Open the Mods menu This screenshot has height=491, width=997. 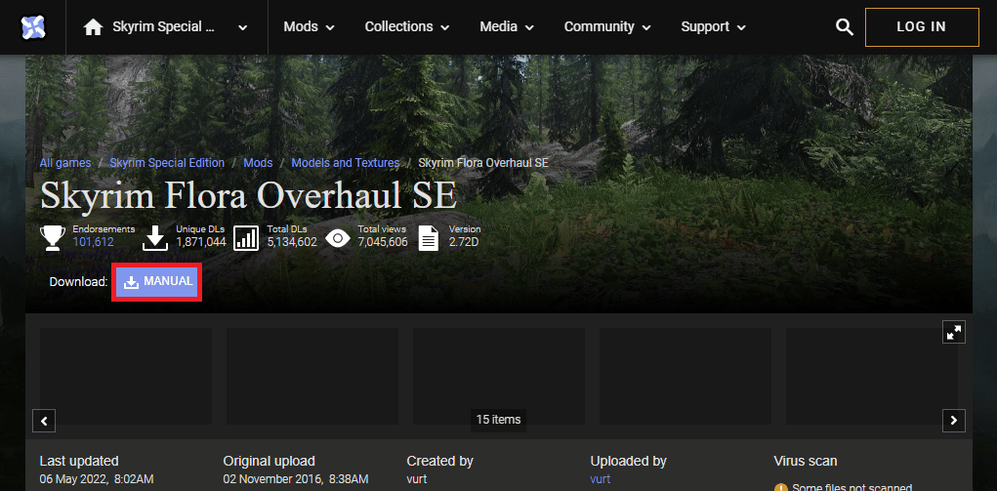(309, 27)
